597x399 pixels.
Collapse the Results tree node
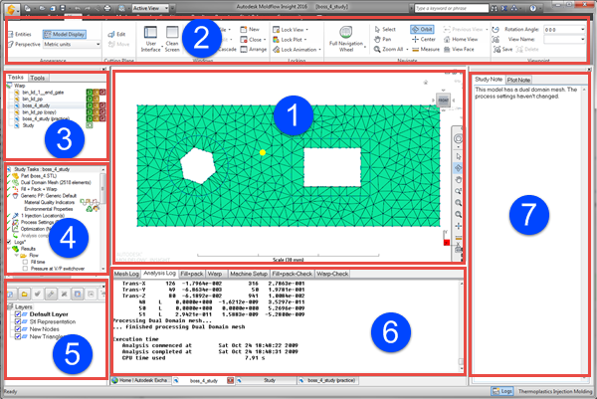pyautogui.click(x=9, y=249)
